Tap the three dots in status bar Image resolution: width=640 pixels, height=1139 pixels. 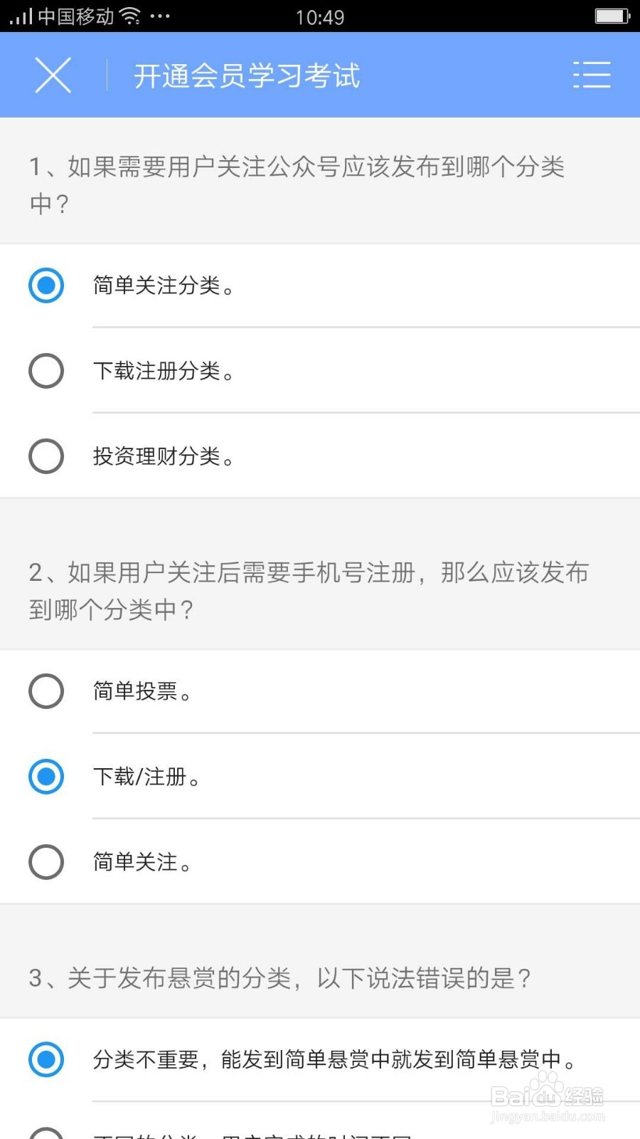coord(160,16)
